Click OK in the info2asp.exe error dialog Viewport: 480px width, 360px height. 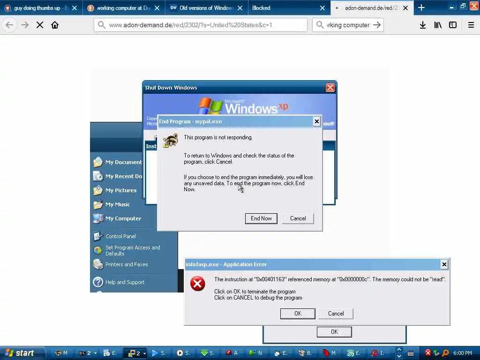point(298,314)
